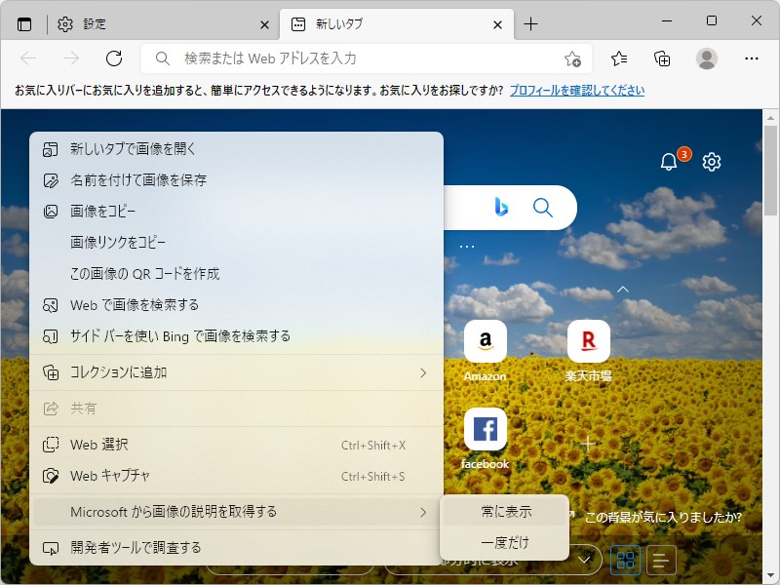This screenshot has width=780, height=585.
Task: Click the Bing logo in search box
Action: click(501, 207)
